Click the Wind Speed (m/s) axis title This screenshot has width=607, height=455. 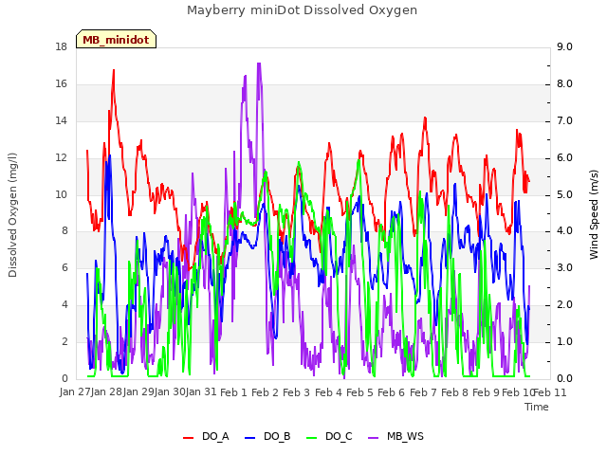point(594,214)
